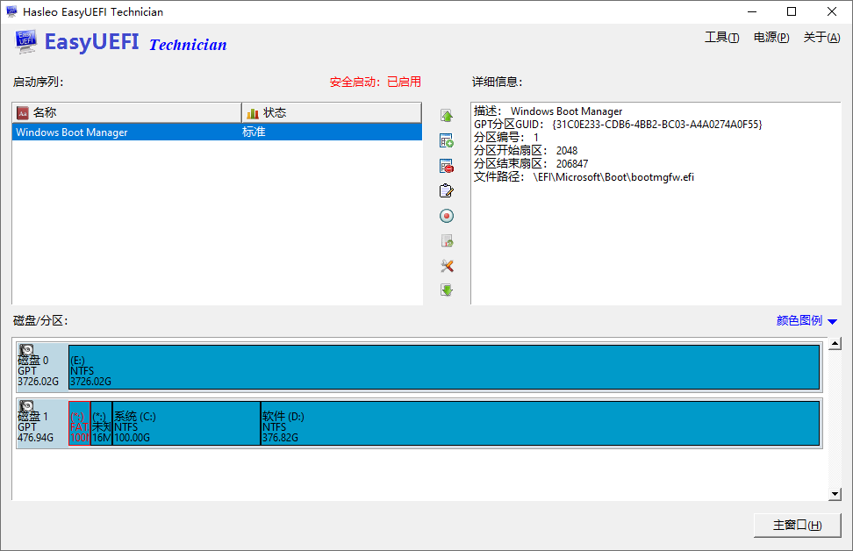Select the export boot entry icon
The image size is (853, 551).
447,240
